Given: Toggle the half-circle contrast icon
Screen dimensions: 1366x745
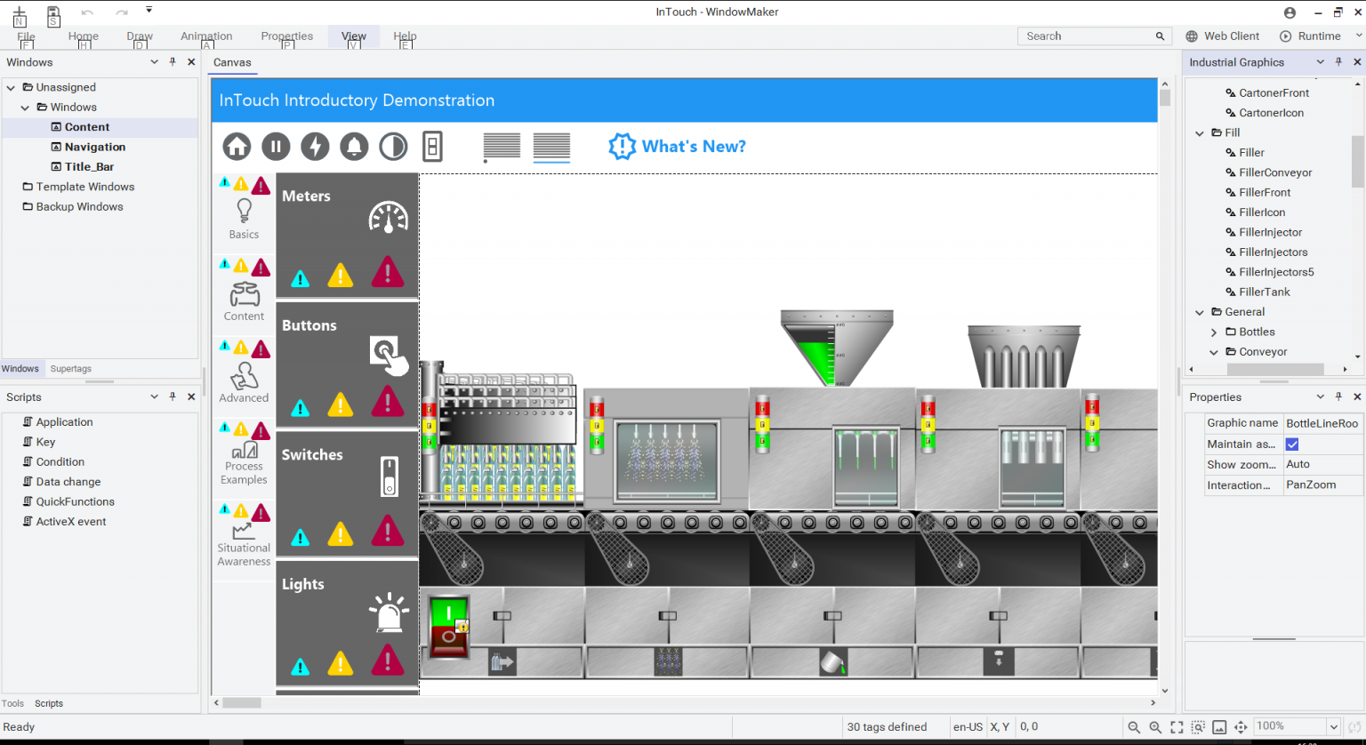Looking at the screenshot, I should coord(393,147).
